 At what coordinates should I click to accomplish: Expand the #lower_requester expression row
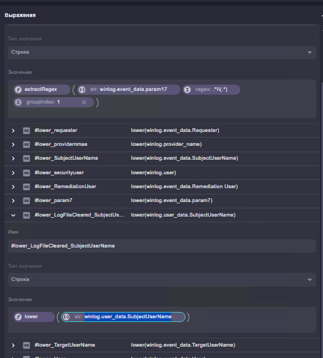pos(13,131)
